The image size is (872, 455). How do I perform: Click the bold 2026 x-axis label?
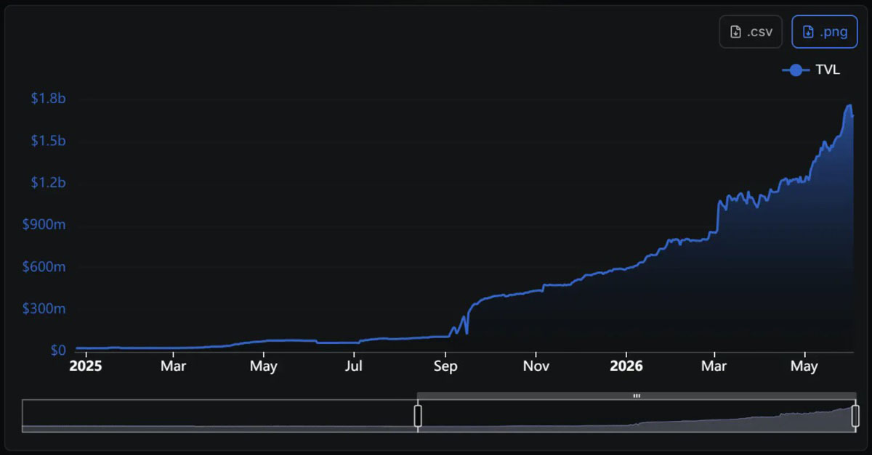[x=626, y=366]
